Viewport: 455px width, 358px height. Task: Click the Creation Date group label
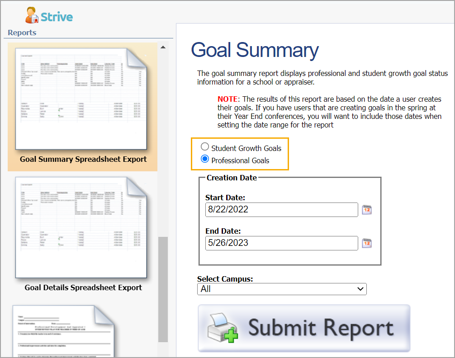[x=232, y=178]
